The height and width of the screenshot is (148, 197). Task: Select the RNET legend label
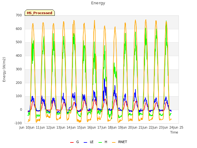[x=123, y=142]
